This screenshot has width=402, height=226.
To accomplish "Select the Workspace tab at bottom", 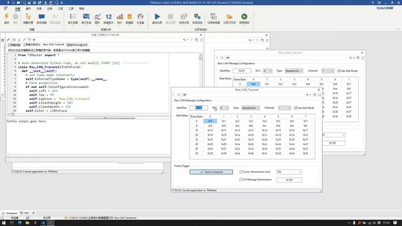I will tap(10, 213).
